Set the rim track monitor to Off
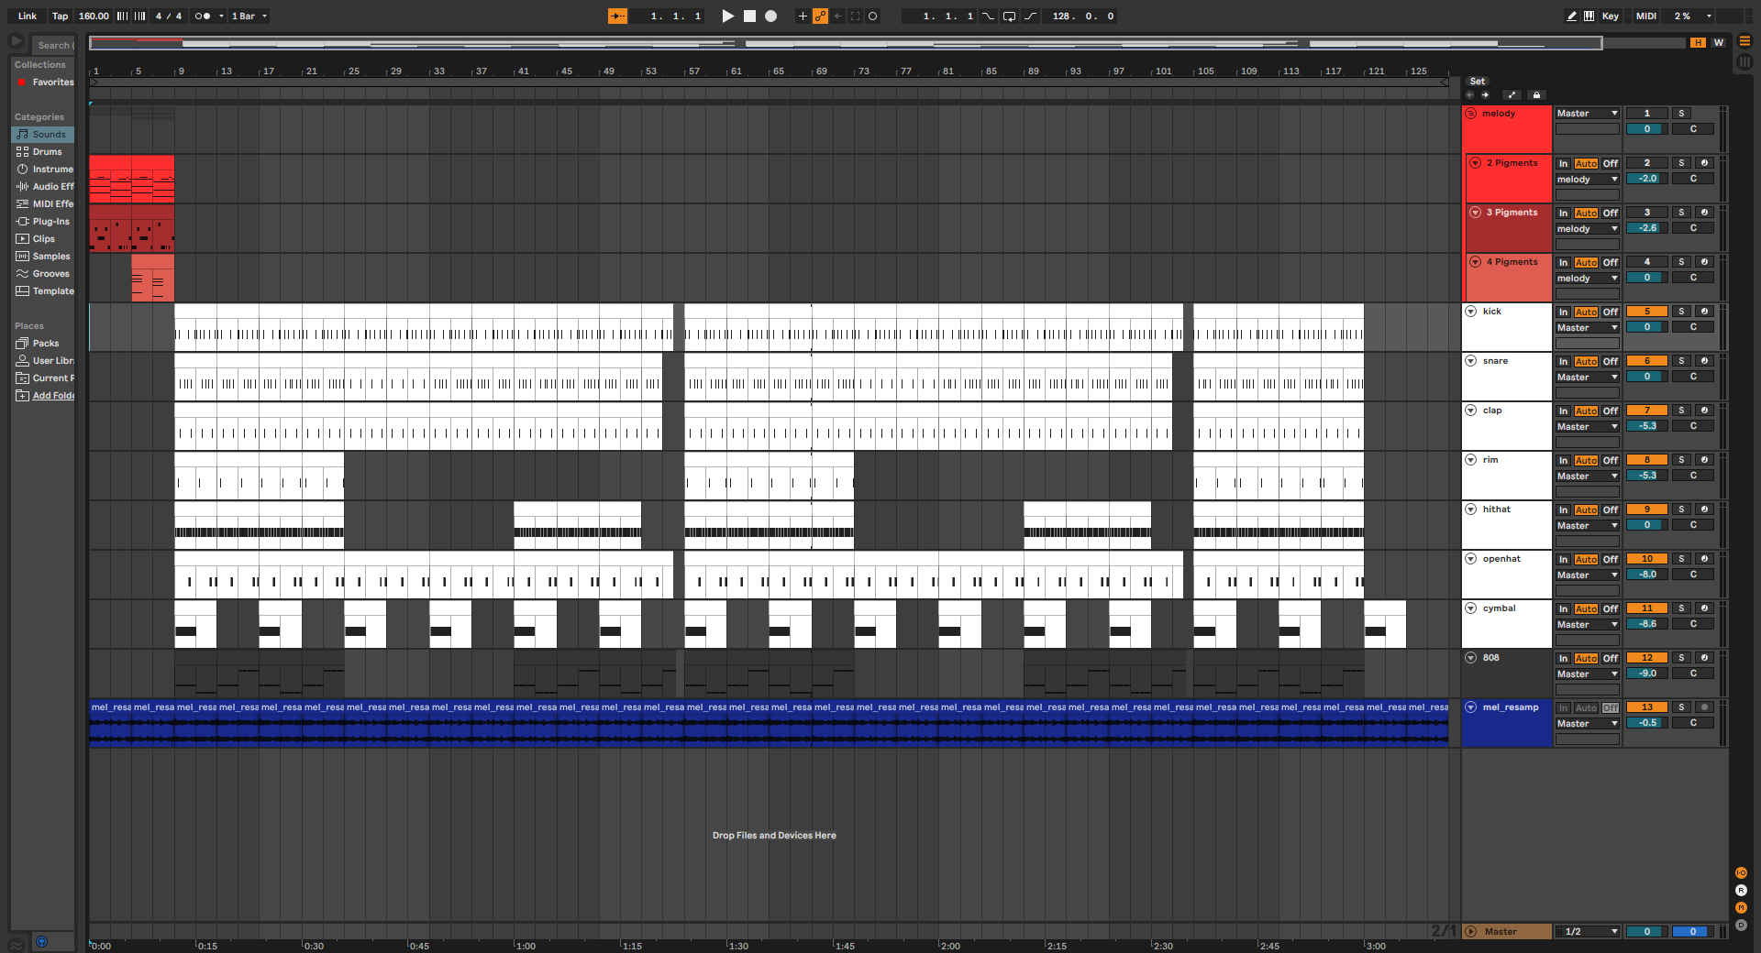Screen dimensions: 1761x953 [1611, 461]
